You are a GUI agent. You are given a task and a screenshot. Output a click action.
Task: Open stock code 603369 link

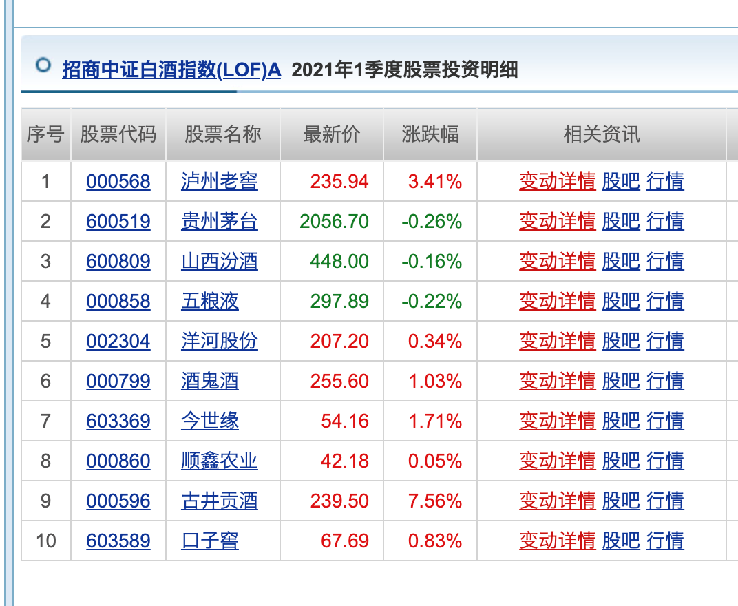coord(118,421)
